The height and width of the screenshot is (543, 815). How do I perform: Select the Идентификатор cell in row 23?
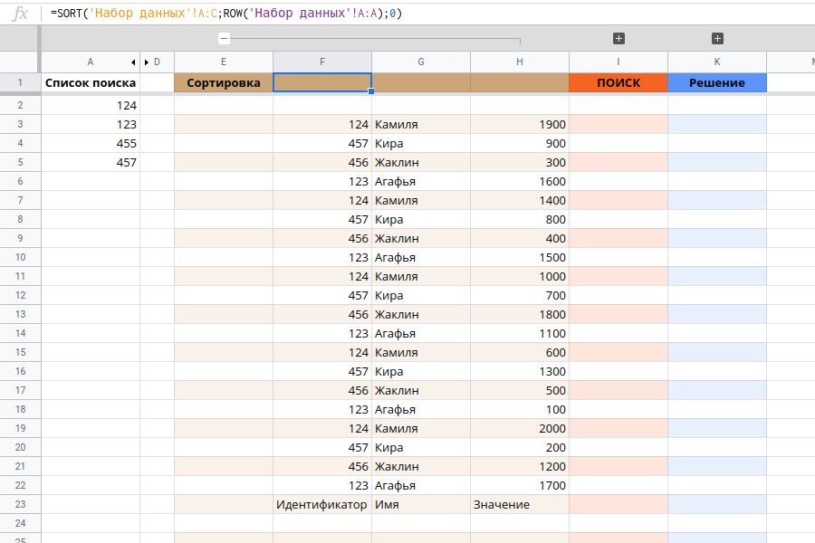pos(322,504)
